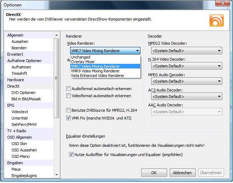Screen dimensions: 233x183
Task: Toggle Benutze DVBSource für MPEG2, H.264
Action: click(x=69, y=110)
